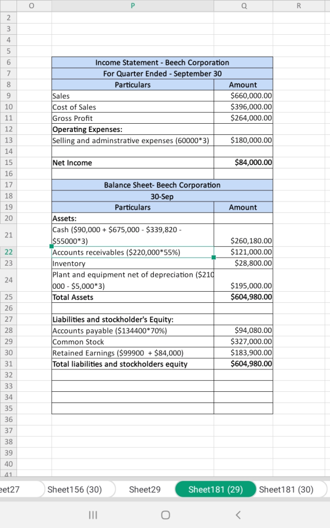The image size is (330, 528).
Task: Select the $84,000.00 net income value
Action: click(x=243, y=163)
